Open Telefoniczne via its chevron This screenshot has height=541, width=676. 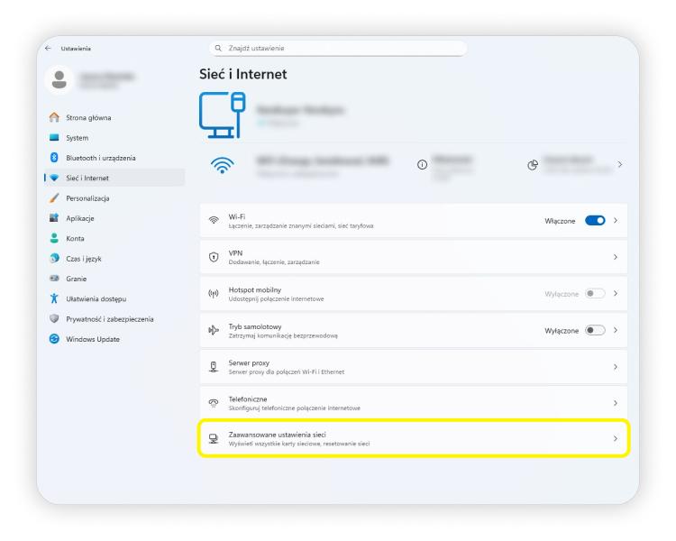point(616,403)
